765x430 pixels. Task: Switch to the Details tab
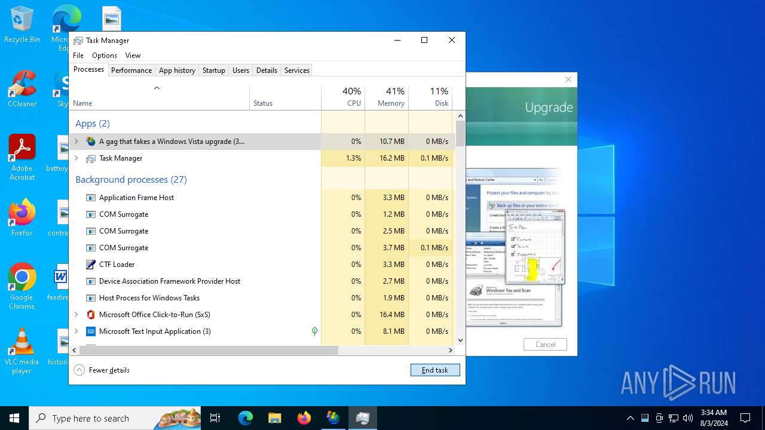click(267, 70)
